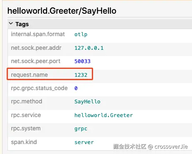
Task: Click the Tags section header label
Action: (22, 24)
